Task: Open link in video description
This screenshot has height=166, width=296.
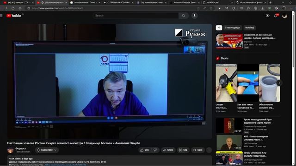Action: (65, 165)
